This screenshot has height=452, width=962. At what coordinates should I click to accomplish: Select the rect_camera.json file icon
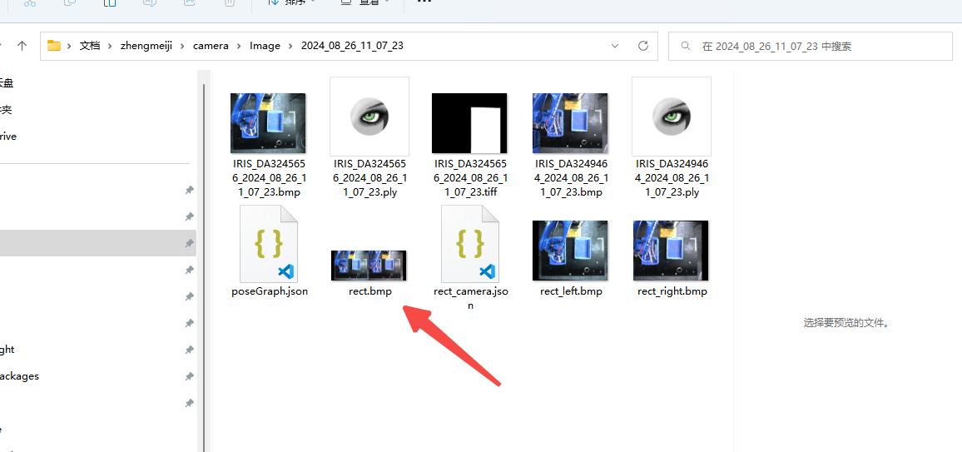[x=470, y=244]
